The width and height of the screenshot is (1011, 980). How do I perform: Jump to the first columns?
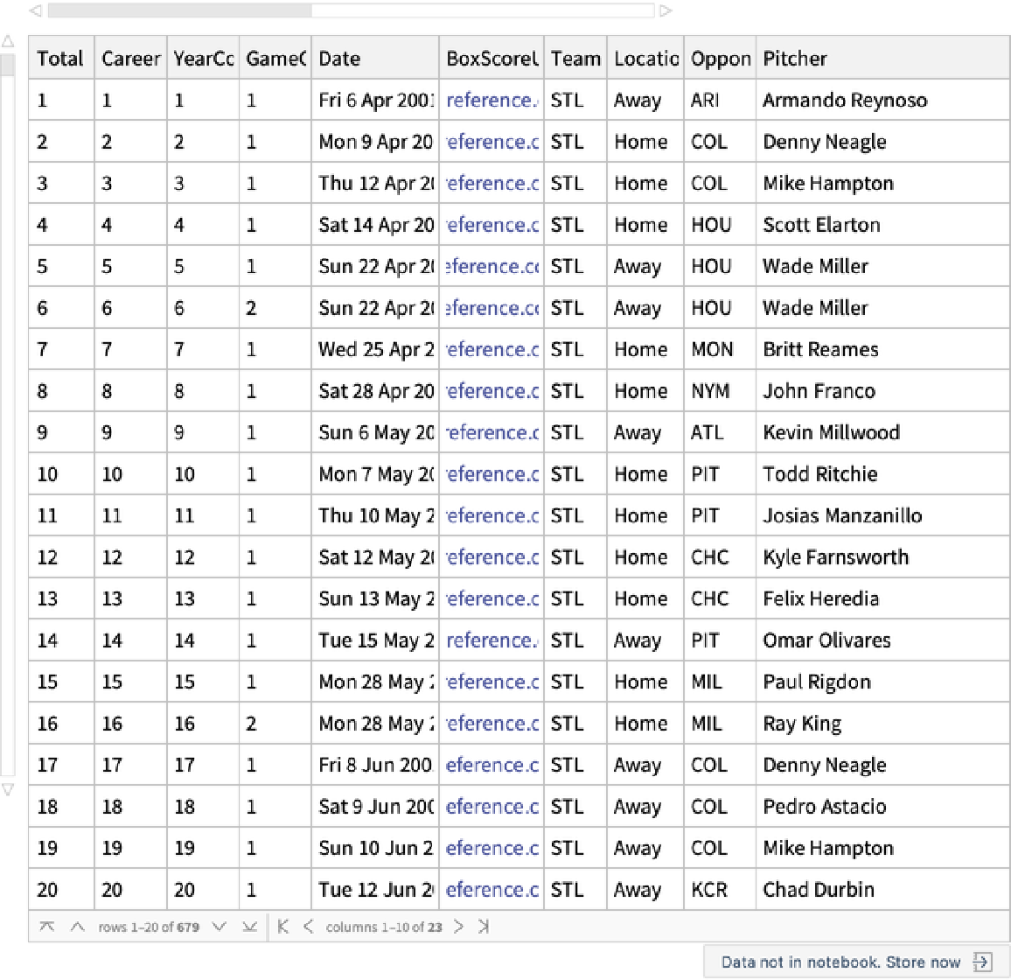282,927
